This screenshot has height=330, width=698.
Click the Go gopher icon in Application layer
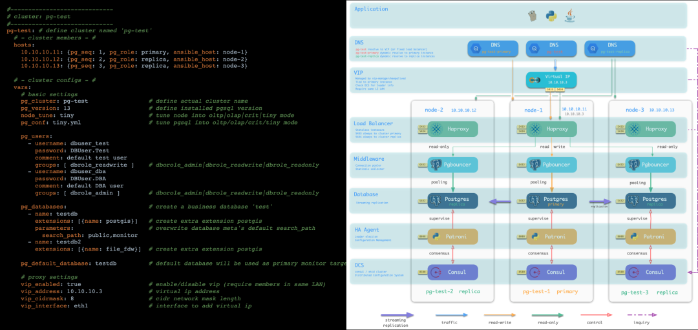[533, 16]
